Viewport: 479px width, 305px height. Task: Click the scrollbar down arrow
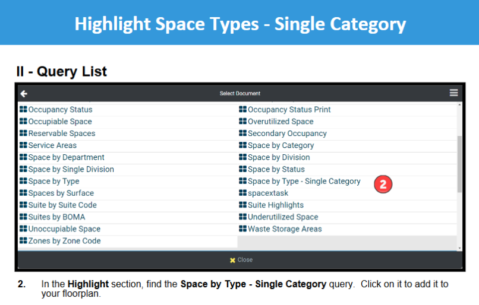pos(459,248)
